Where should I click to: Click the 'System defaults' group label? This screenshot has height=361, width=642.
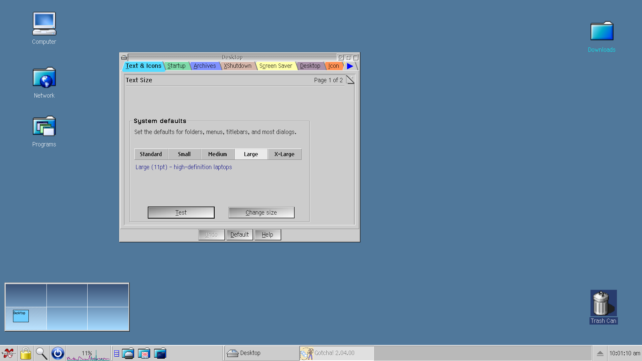coord(160,121)
